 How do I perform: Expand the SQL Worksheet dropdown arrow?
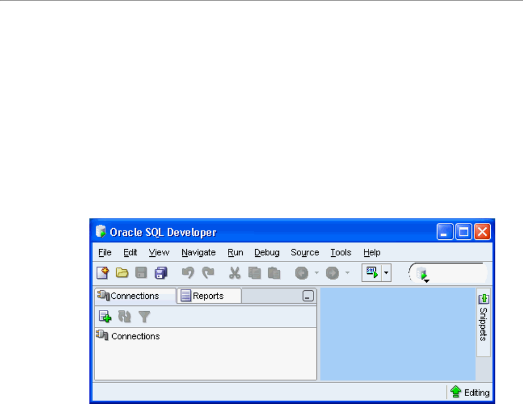pos(386,273)
